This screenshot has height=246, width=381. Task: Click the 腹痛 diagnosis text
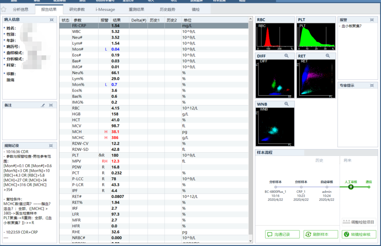pos(11,80)
